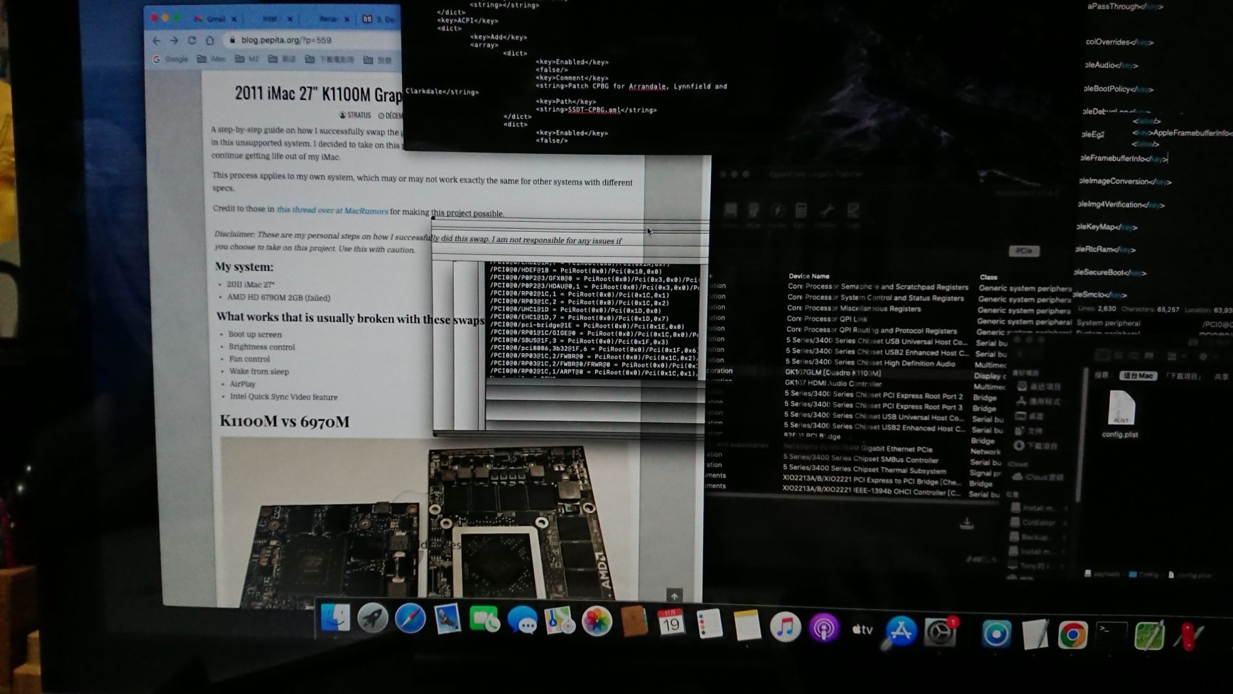Go to Chrome's home page icon

coord(210,40)
